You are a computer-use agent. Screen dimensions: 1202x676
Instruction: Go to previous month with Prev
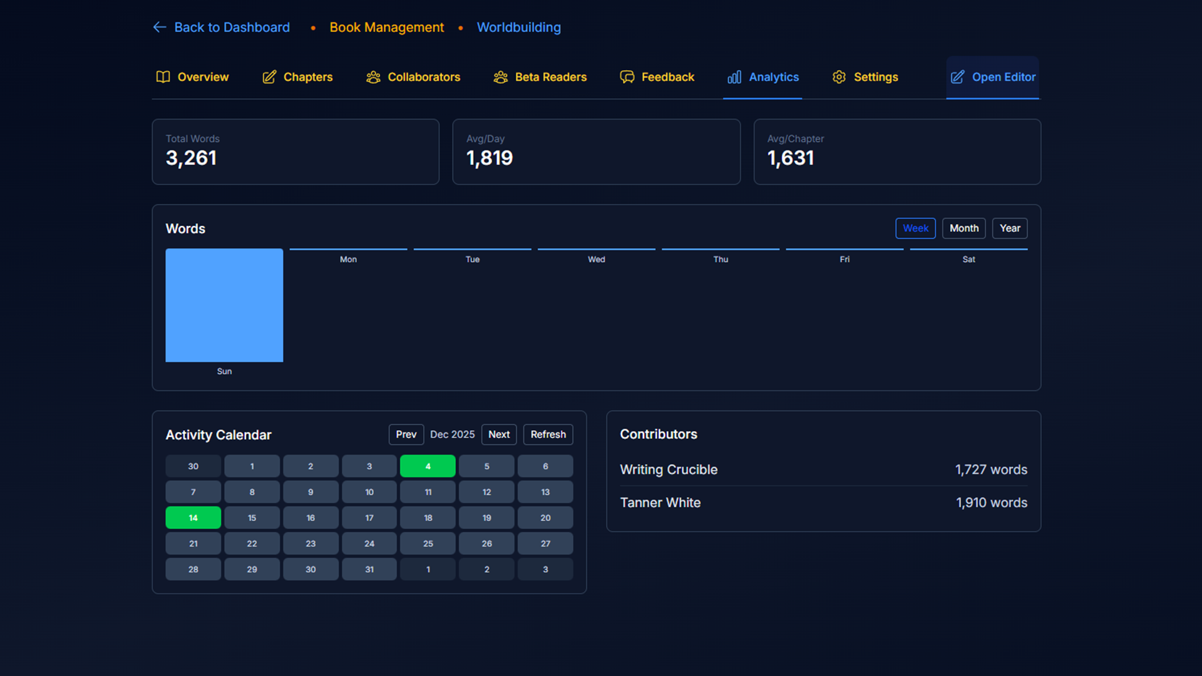406,434
